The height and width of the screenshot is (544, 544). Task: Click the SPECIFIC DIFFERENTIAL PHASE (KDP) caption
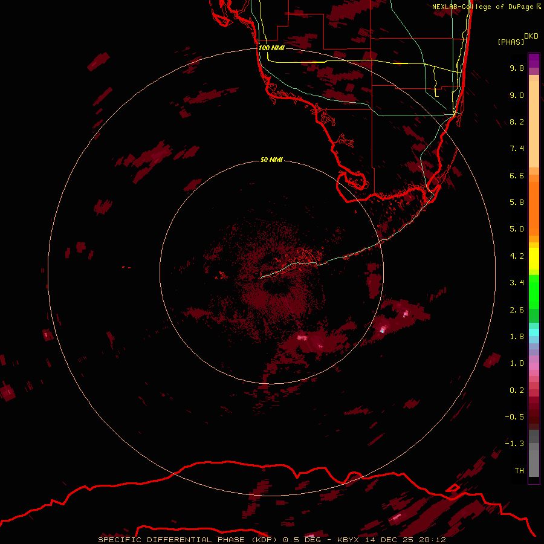[x=187, y=540]
